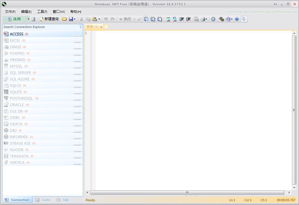This screenshot has height=205, width=299.
Task: Click the print icon in toolbar
Action: [203, 19]
